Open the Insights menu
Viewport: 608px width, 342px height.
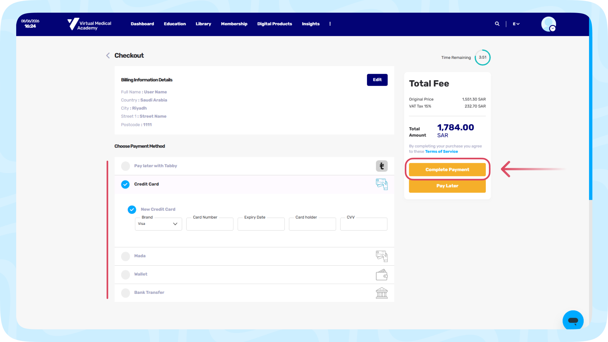click(x=311, y=24)
